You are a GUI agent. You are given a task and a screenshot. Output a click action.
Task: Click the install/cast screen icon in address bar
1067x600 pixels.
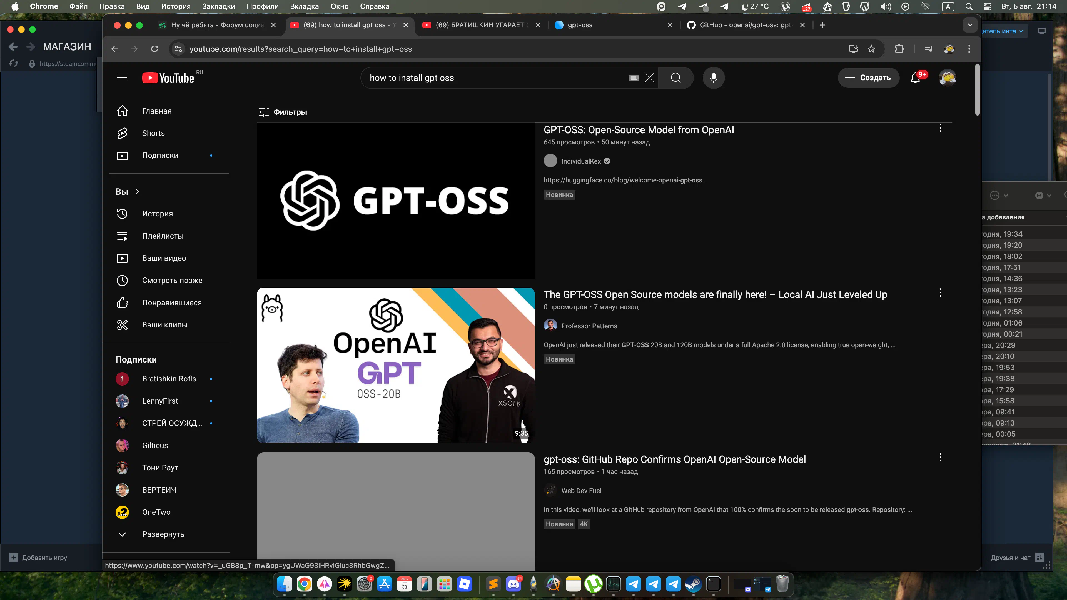(853, 49)
